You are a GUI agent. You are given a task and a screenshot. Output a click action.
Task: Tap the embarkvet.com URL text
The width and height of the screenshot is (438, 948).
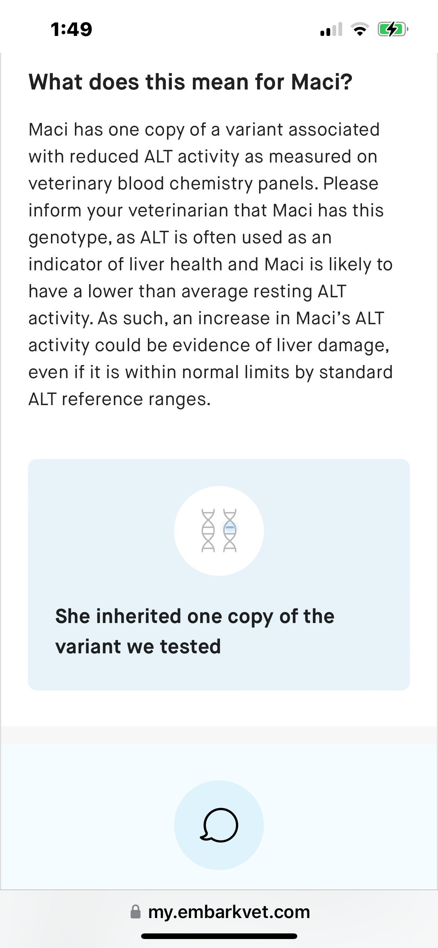point(229,912)
